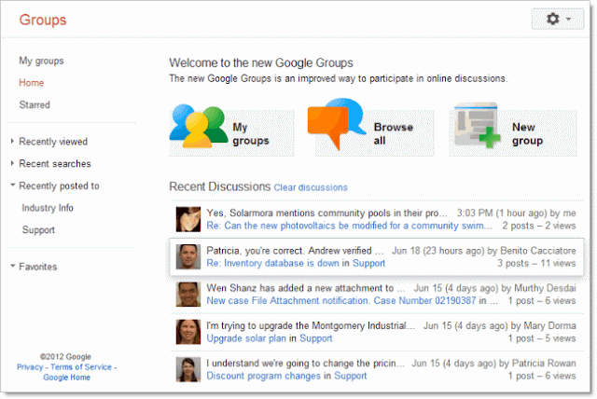
Task: Click the 'New group' card label
Action: pyautogui.click(x=527, y=134)
